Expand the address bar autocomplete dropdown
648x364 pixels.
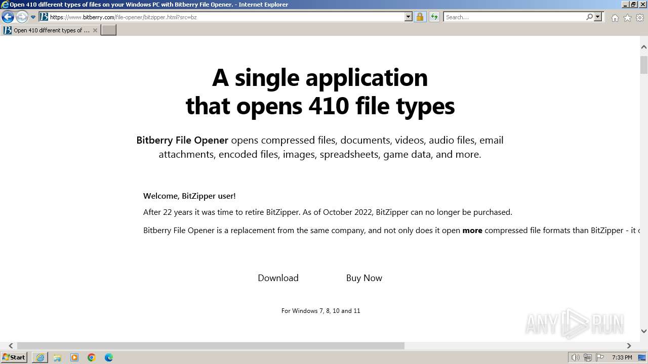[409, 17]
